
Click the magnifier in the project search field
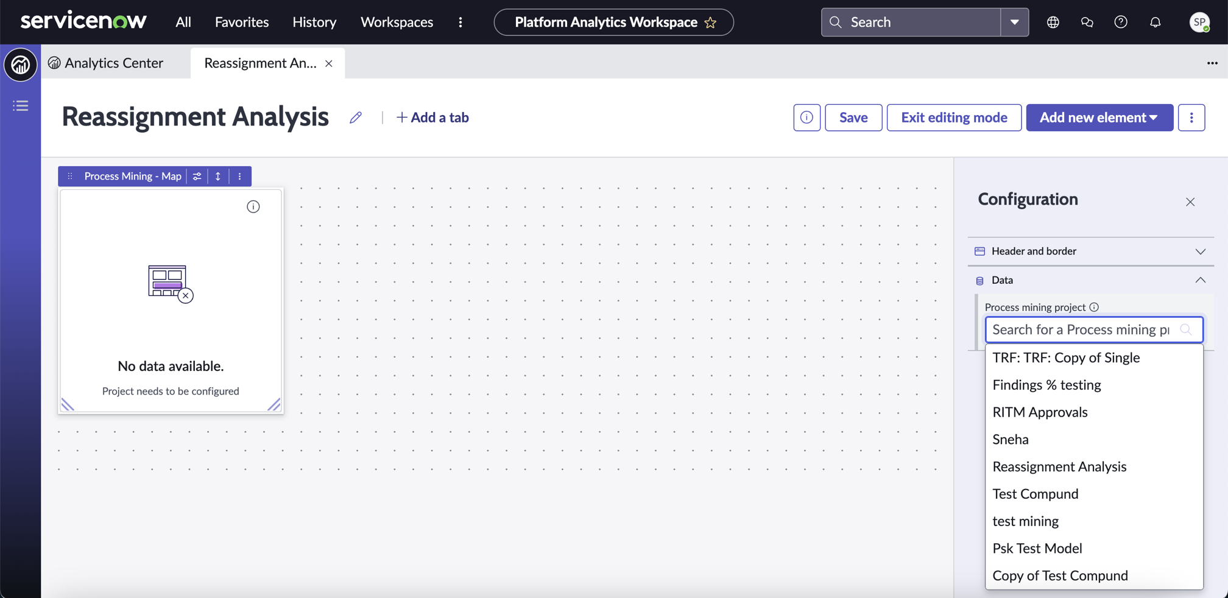(1185, 329)
